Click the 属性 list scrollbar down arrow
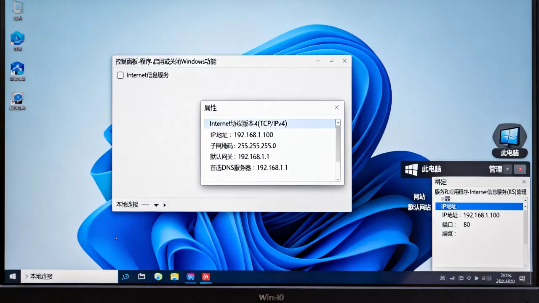The width and height of the screenshot is (539, 303). click(338, 179)
